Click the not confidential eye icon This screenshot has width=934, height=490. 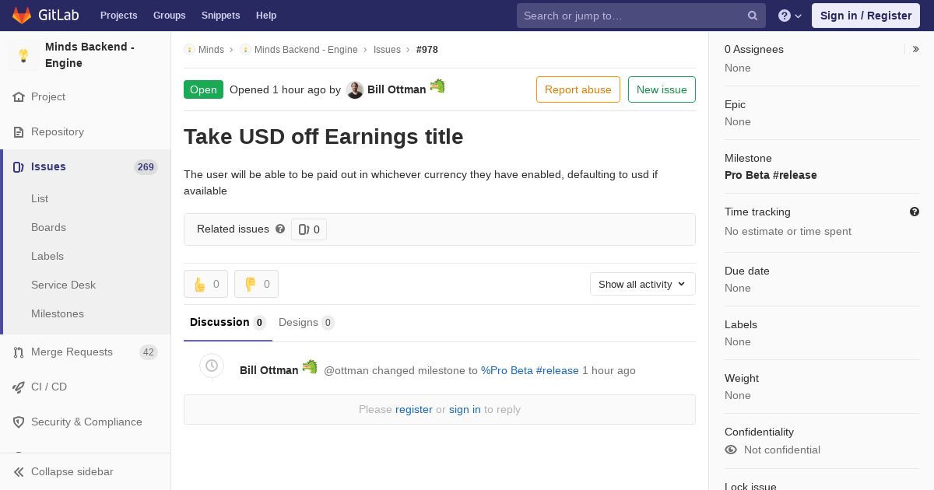(731, 450)
